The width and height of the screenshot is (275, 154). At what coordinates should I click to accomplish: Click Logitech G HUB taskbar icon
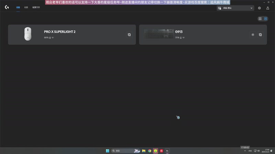tap(167, 151)
